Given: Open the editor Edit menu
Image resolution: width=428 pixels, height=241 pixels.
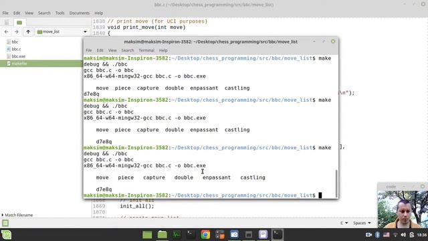Looking at the screenshot, I should (x=17, y=13).
